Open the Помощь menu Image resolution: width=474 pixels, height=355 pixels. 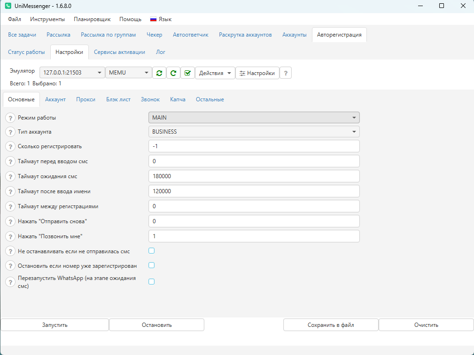[x=130, y=19]
